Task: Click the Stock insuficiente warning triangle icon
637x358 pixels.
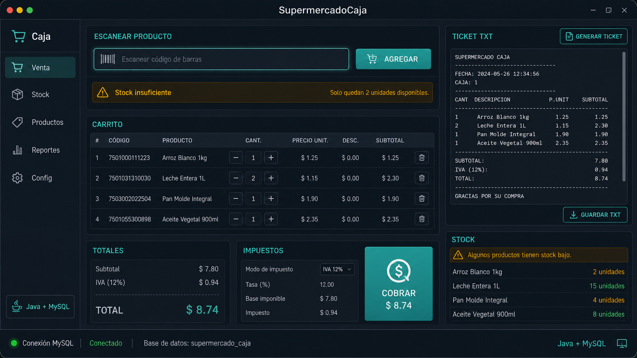Action: tap(102, 92)
